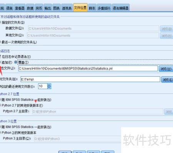Switch to the 语言 tab
This screenshot has height=153, width=173.
[x=9, y=8]
